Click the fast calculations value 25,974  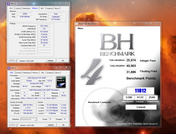131,60
